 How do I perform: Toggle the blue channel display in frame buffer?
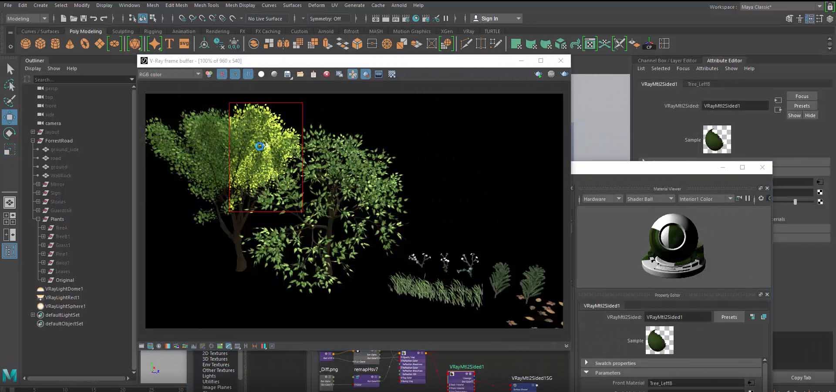(x=248, y=74)
